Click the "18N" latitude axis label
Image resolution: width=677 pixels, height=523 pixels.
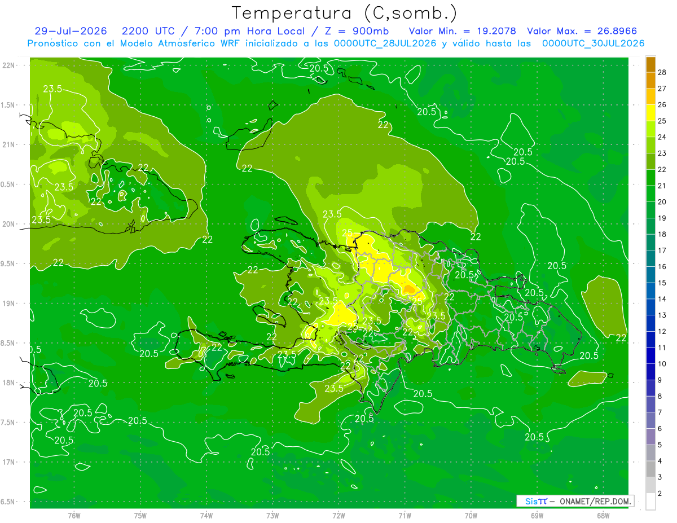click(x=10, y=383)
